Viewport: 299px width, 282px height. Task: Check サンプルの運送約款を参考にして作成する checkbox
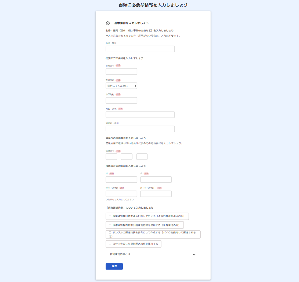pyautogui.click(x=110, y=233)
